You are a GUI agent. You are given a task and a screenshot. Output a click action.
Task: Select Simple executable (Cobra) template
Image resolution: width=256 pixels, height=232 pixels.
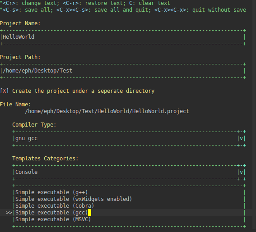coord(129,206)
